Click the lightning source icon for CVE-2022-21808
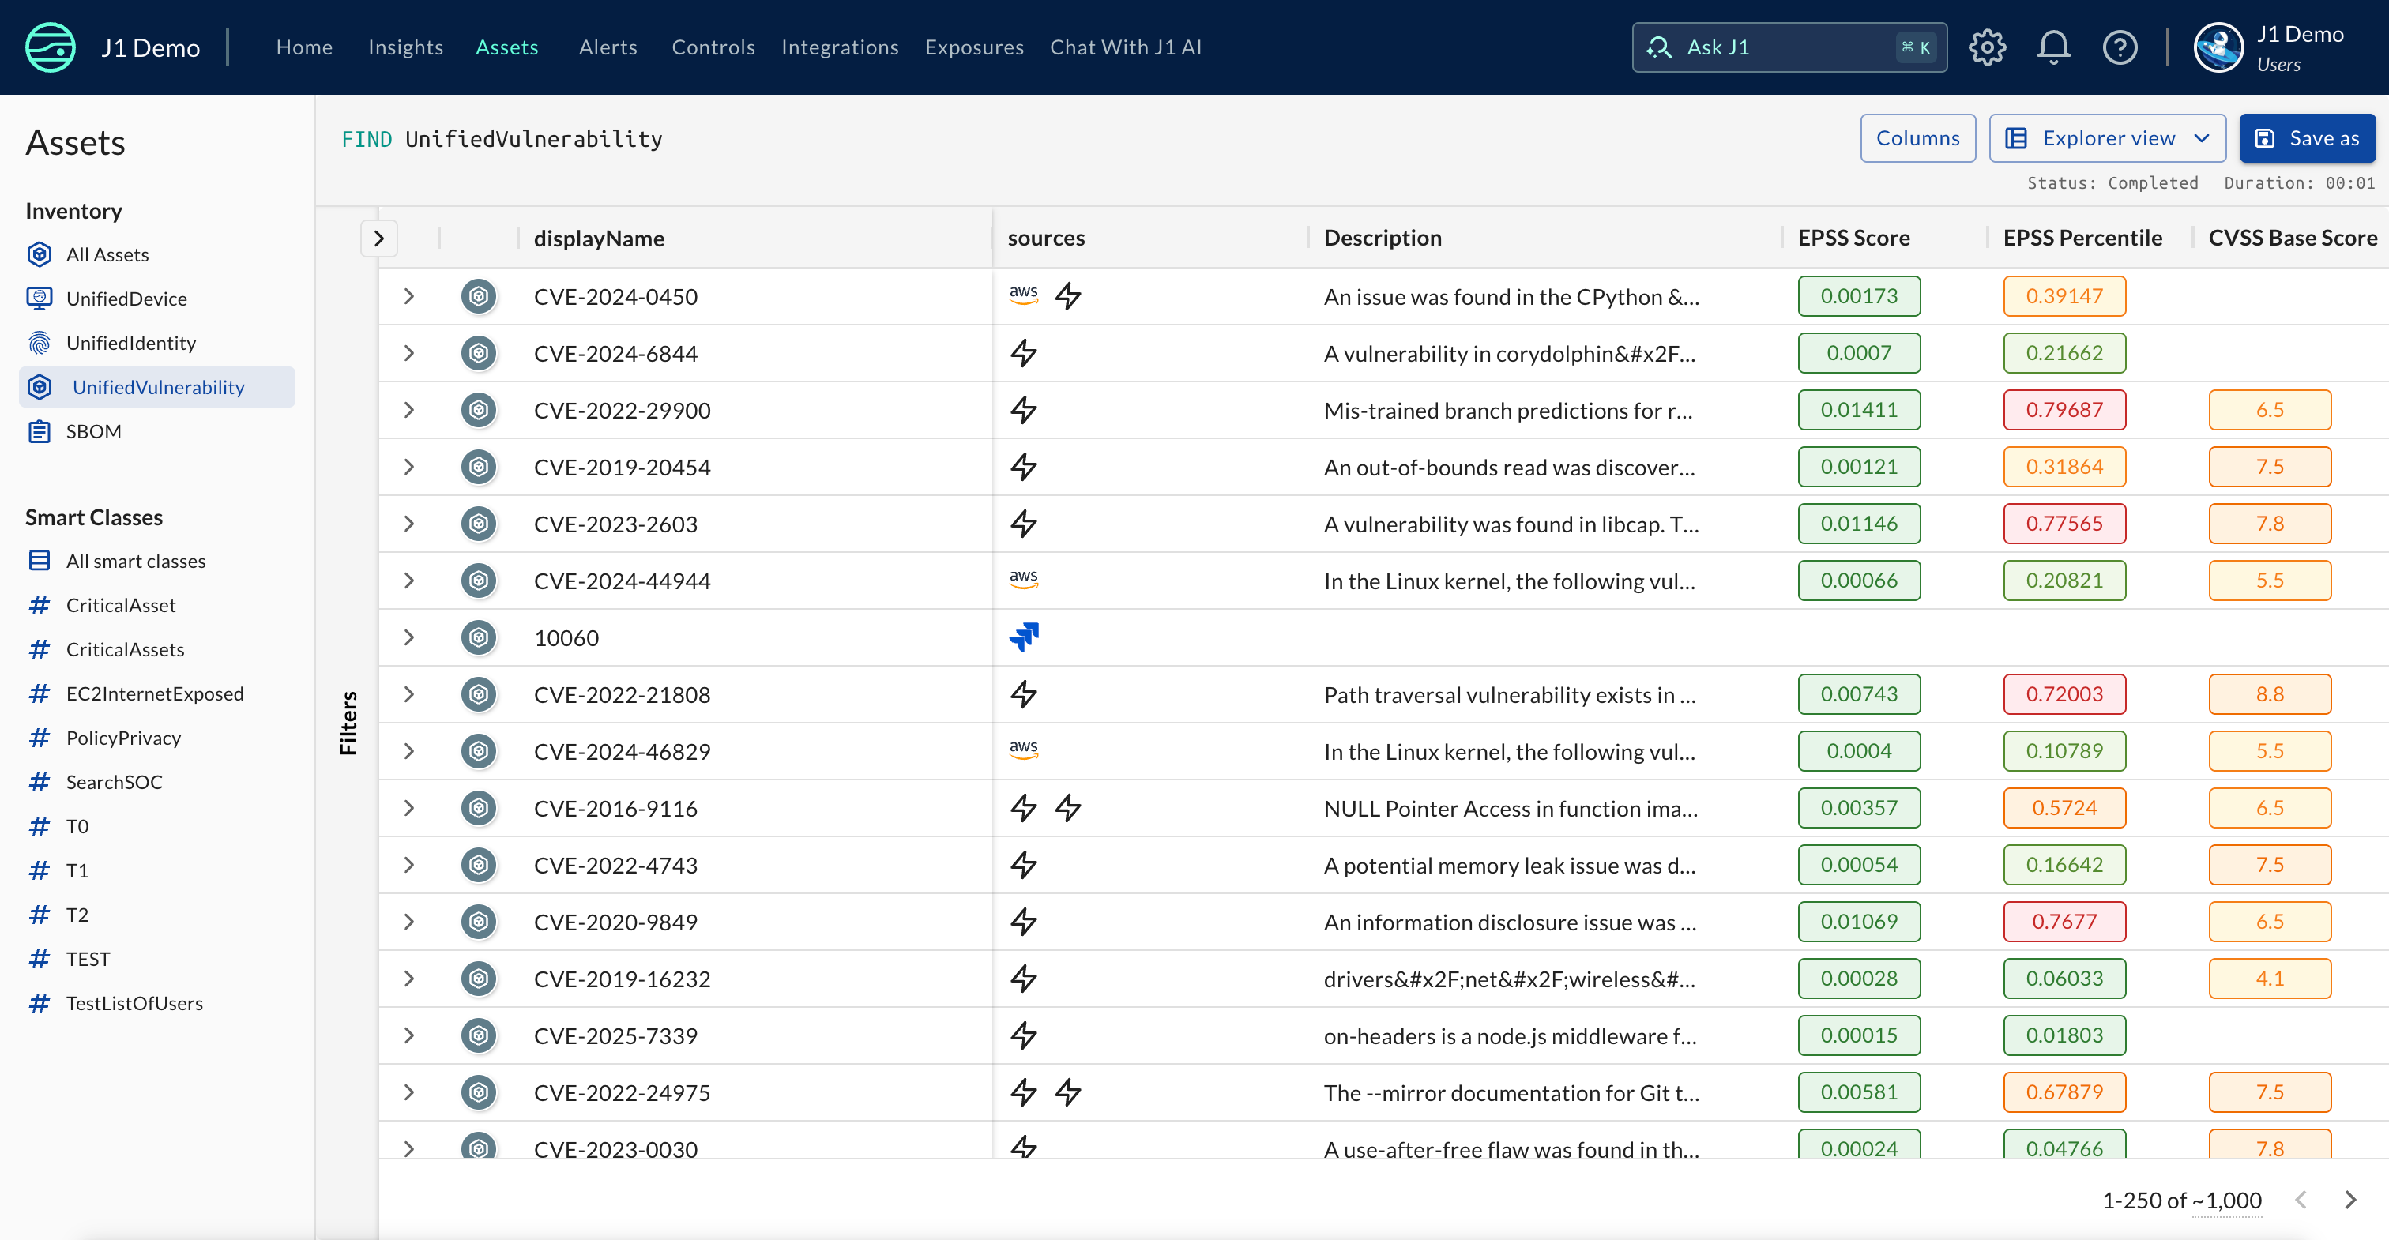2389x1240 pixels. pyautogui.click(x=1024, y=693)
